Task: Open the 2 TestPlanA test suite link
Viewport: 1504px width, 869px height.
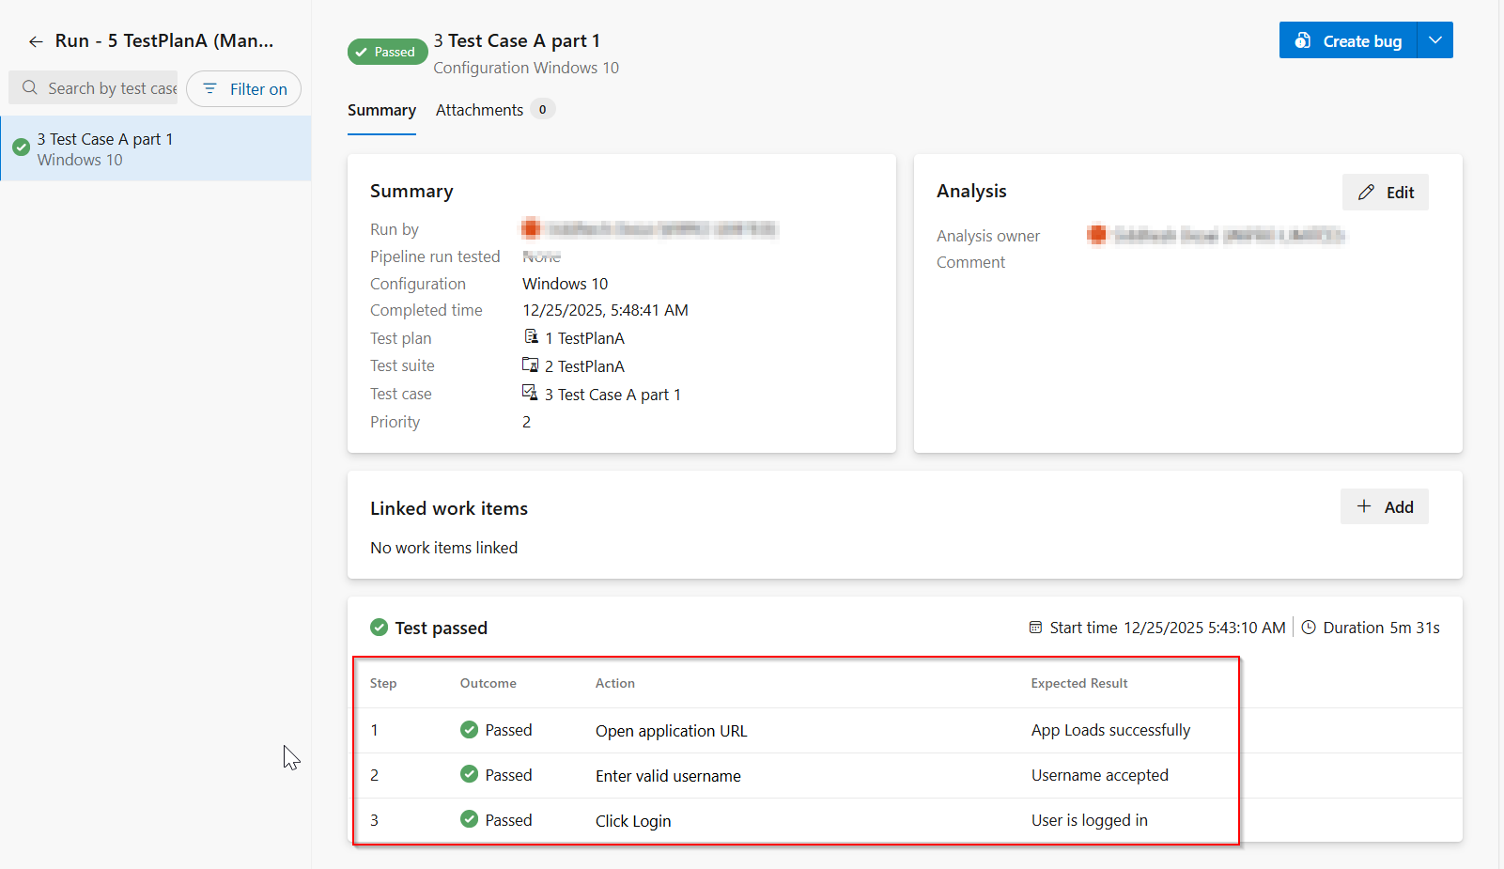Action: [x=584, y=366]
